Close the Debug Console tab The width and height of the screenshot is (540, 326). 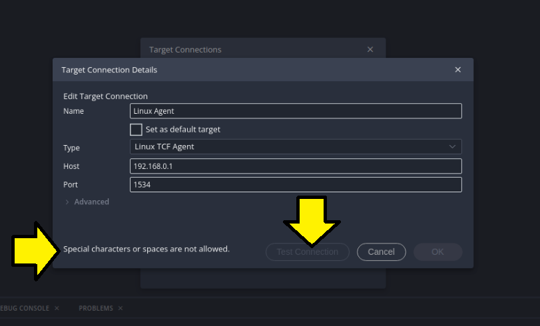[x=57, y=309]
